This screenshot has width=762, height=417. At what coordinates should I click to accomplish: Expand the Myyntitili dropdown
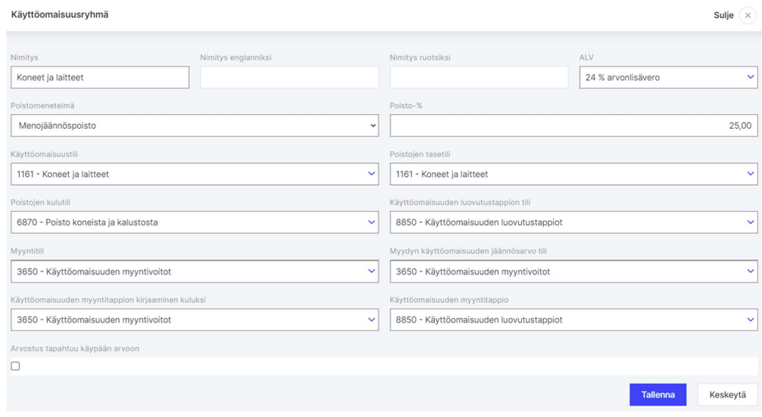pos(195,271)
